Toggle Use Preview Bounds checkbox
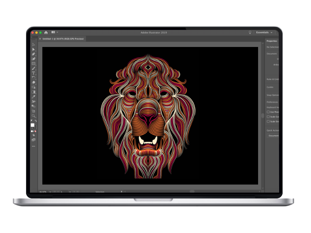Image resolution: width=311 pixels, height=233 pixels. (x=268, y=112)
